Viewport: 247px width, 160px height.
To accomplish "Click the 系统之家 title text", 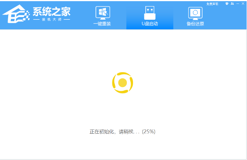I will [x=52, y=10].
